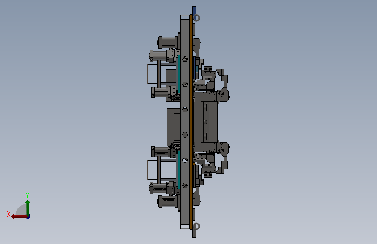This screenshot has height=244, width=377.
Task: Click the red X axis arrow of the triad
Action: tap(19, 217)
